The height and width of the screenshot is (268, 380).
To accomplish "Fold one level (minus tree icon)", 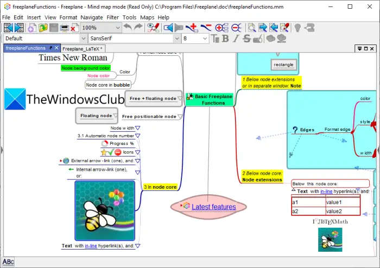I will 236,28.
